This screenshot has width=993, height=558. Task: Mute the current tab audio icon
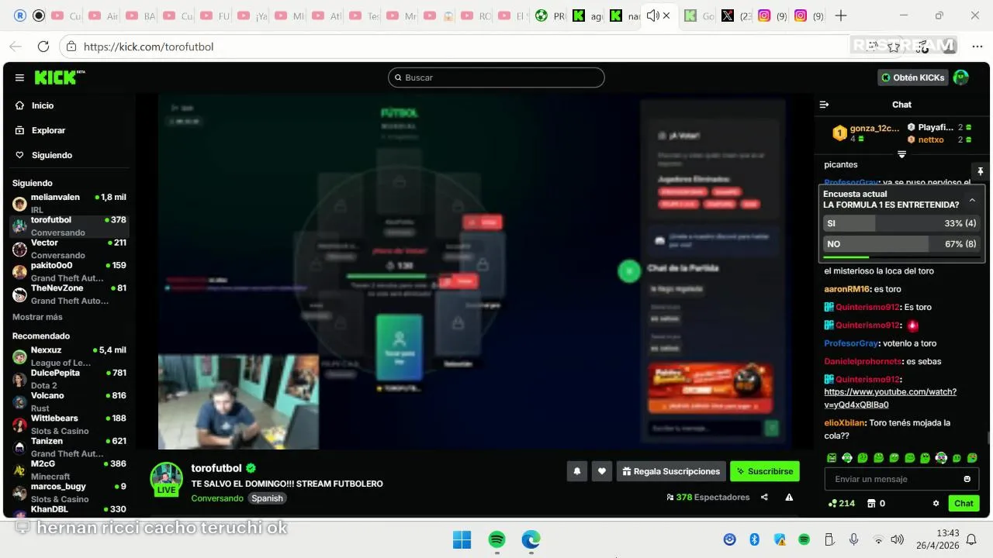pyautogui.click(x=652, y=15)
